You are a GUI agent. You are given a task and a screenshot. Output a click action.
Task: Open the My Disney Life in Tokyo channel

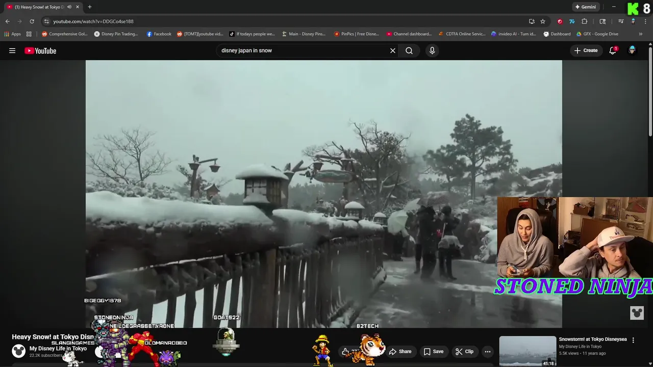coord(58,349)
